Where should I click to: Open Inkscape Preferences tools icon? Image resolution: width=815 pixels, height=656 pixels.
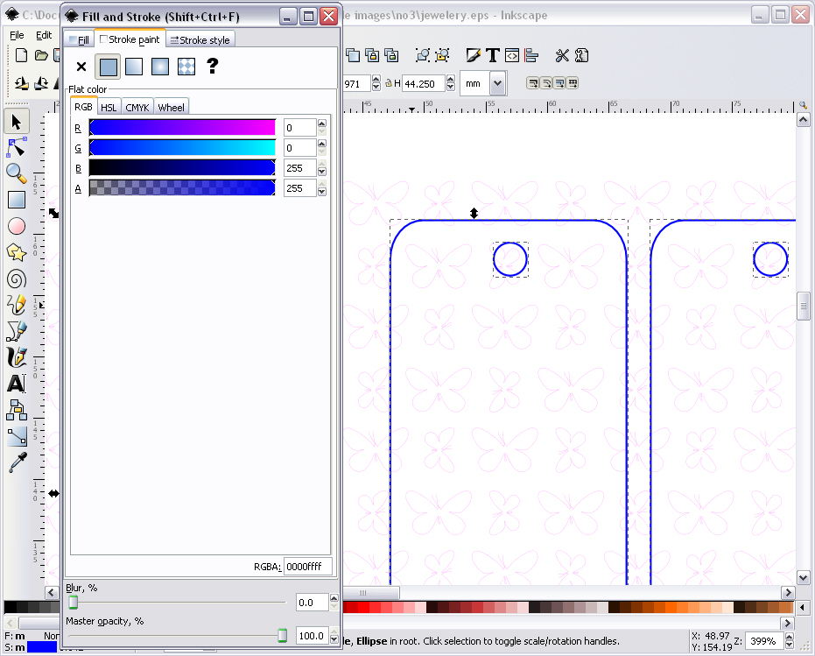562,55
